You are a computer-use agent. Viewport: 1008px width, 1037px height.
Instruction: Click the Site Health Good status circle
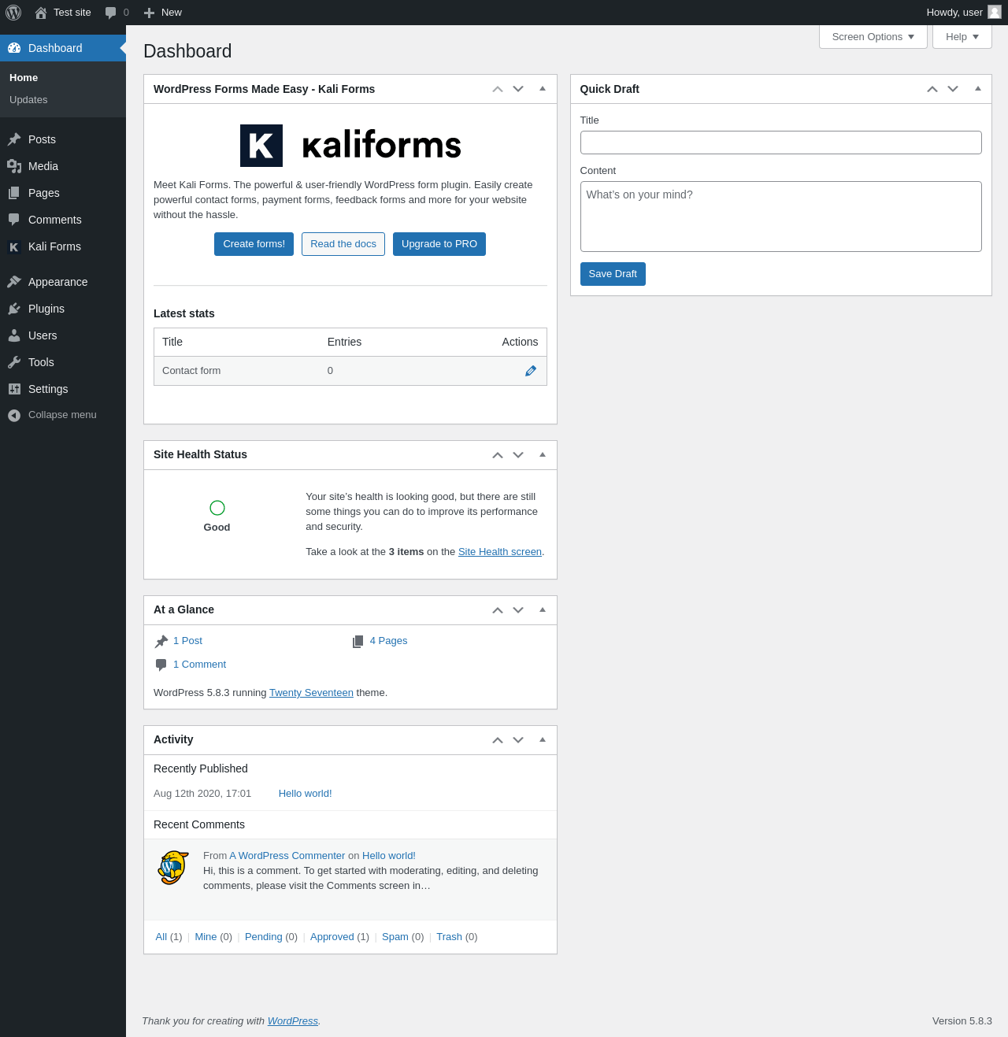click(x=217, y=508)
